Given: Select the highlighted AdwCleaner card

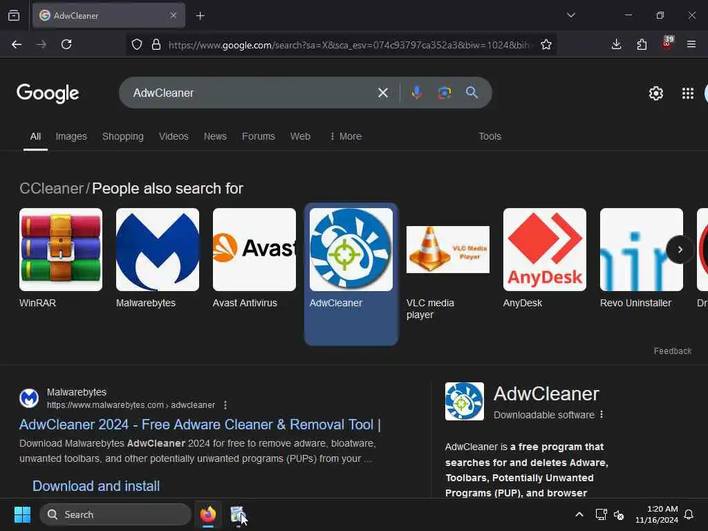Looking at the screenshot, I should (x=351, y=274).
